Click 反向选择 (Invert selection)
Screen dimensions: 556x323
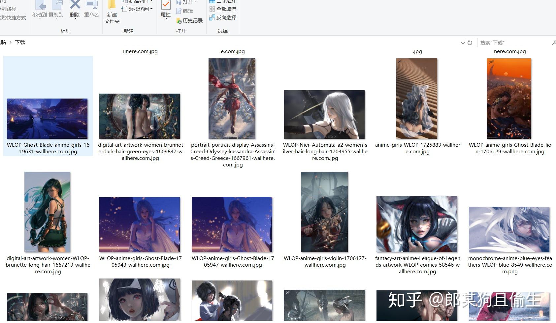[x=223, y=17]
